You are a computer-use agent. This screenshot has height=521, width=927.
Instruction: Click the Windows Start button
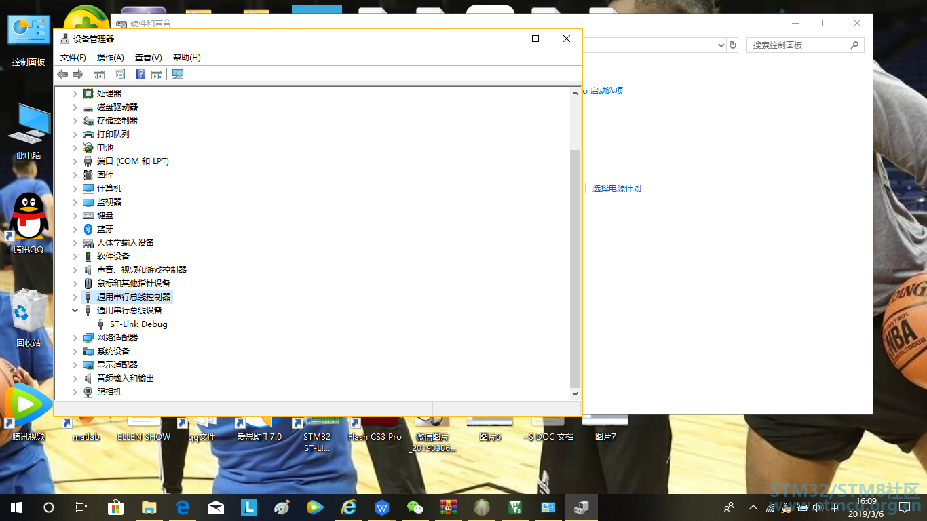[16, 507]
